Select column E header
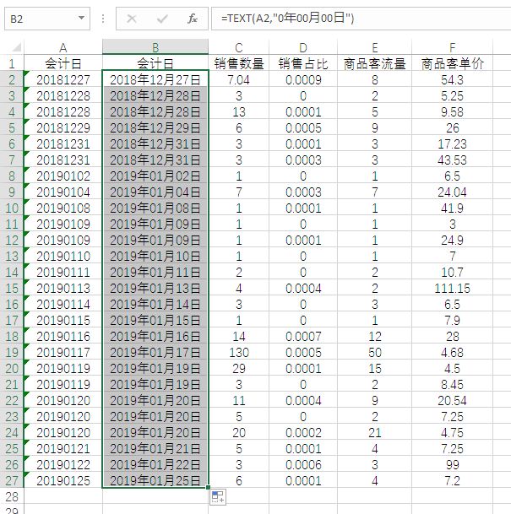 [x=374, y=47]
